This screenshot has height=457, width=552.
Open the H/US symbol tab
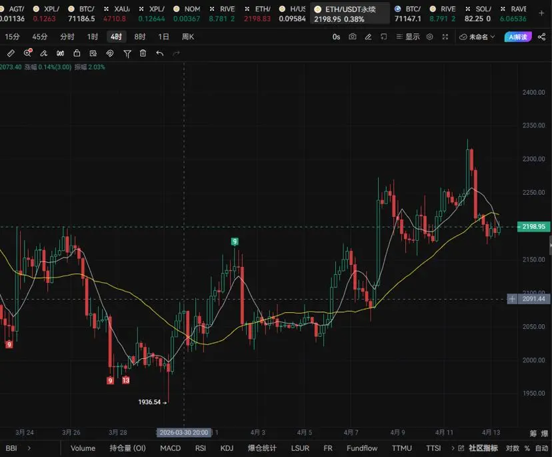coord(292,14)
